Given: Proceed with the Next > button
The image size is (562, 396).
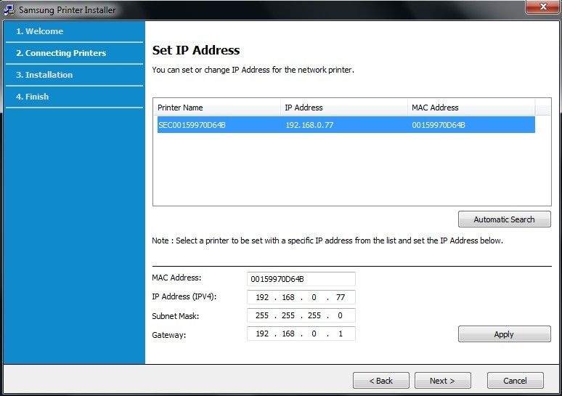Looking at the screenshot, I should point(443,381).
